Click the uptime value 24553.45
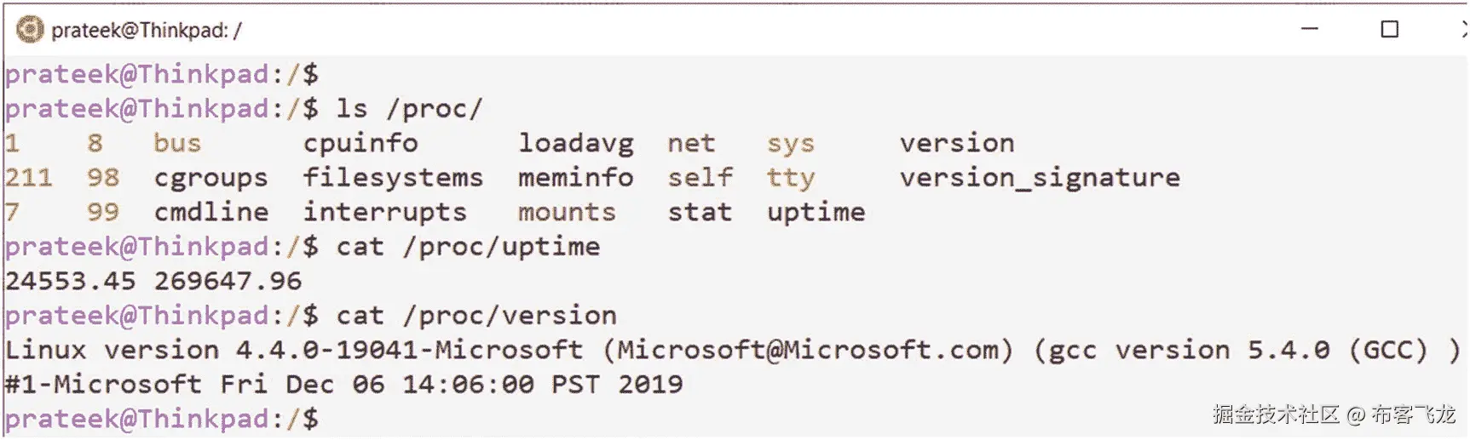The width and height of the screenshot is (1470, 440). (x=70, y=281)
